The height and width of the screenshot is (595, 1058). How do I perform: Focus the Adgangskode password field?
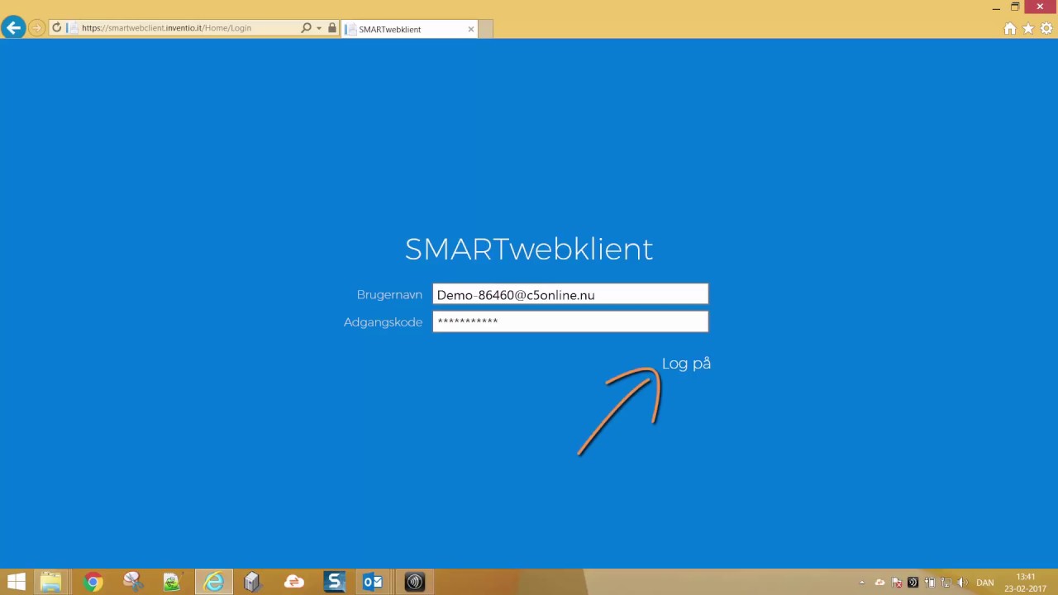(570, 321)
